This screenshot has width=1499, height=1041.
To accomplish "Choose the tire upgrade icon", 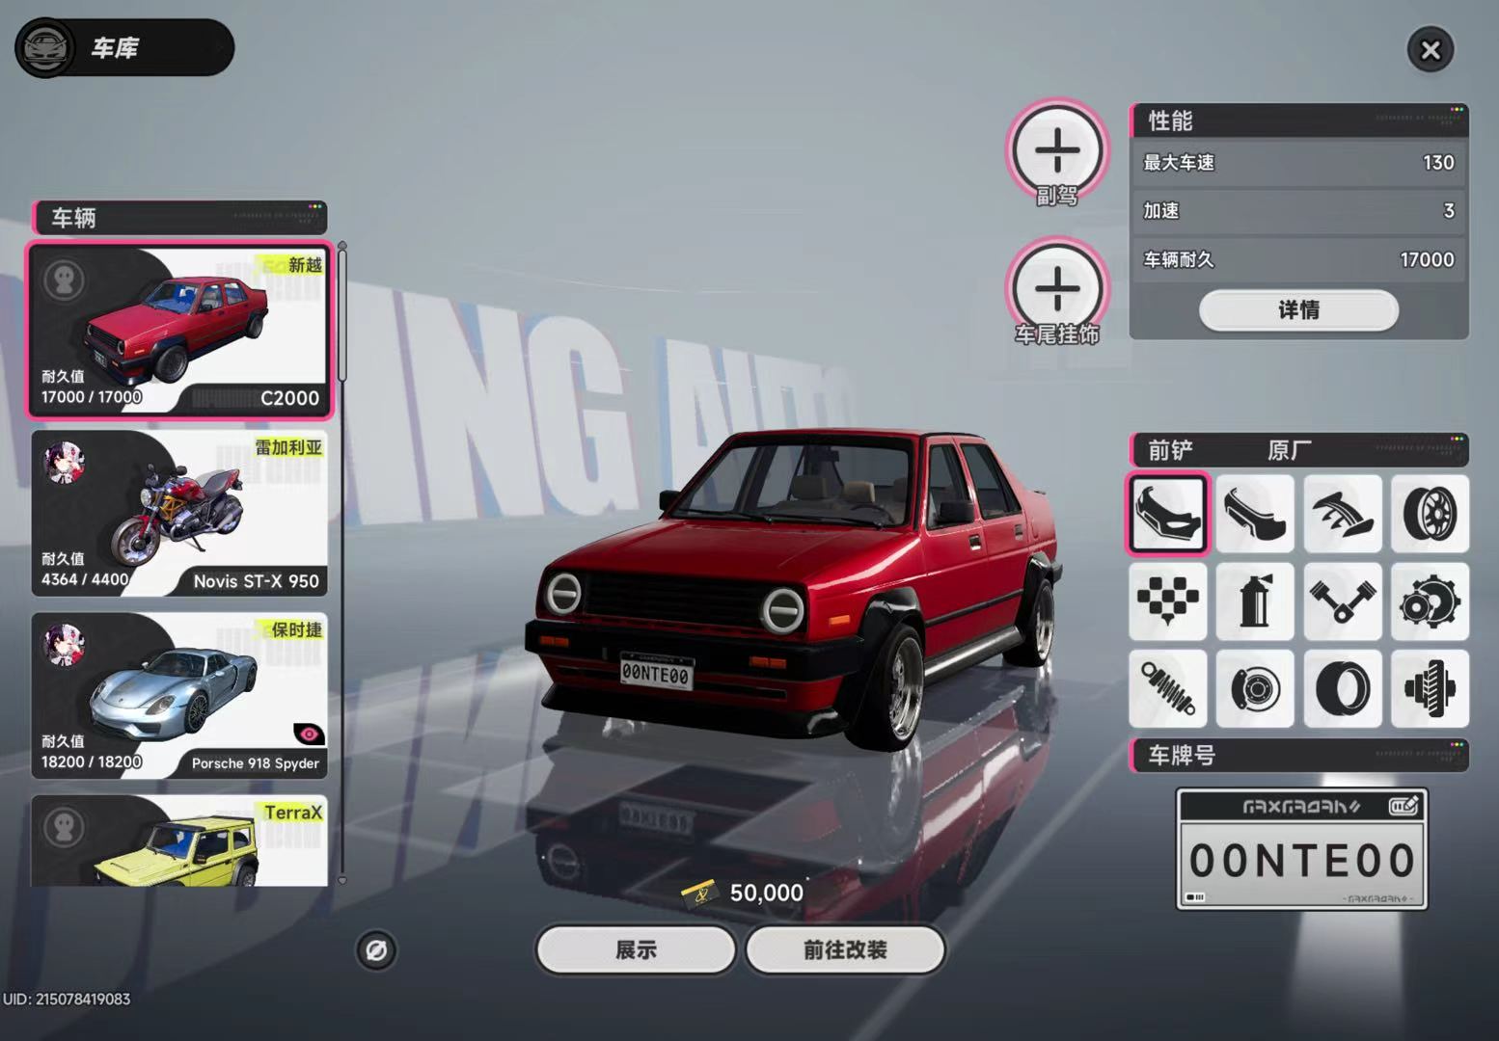I will point(1343,688).
